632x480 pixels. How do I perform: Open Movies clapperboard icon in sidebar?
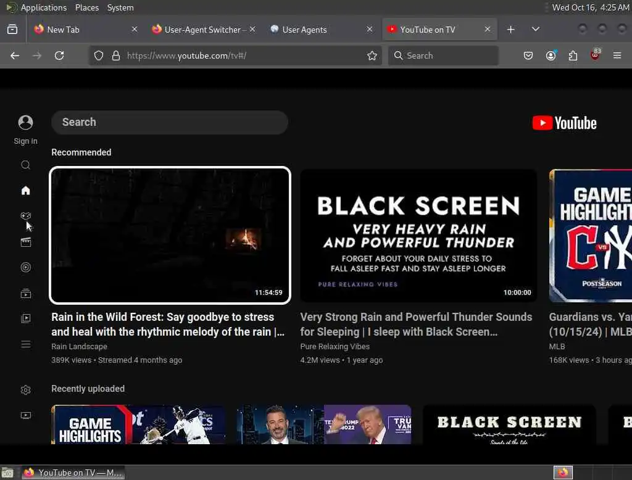25,242
